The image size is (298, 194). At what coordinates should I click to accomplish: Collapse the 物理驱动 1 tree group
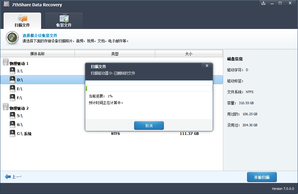pyautogui.click(x=19, y=64)
